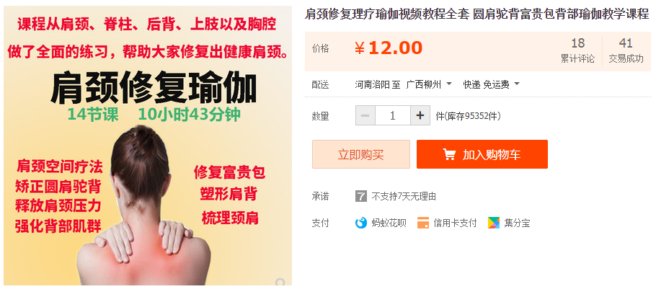Open the 快递 免运费 shipping dropdown
This screenshot has height=302, width=656.
(x=491, y=84)
